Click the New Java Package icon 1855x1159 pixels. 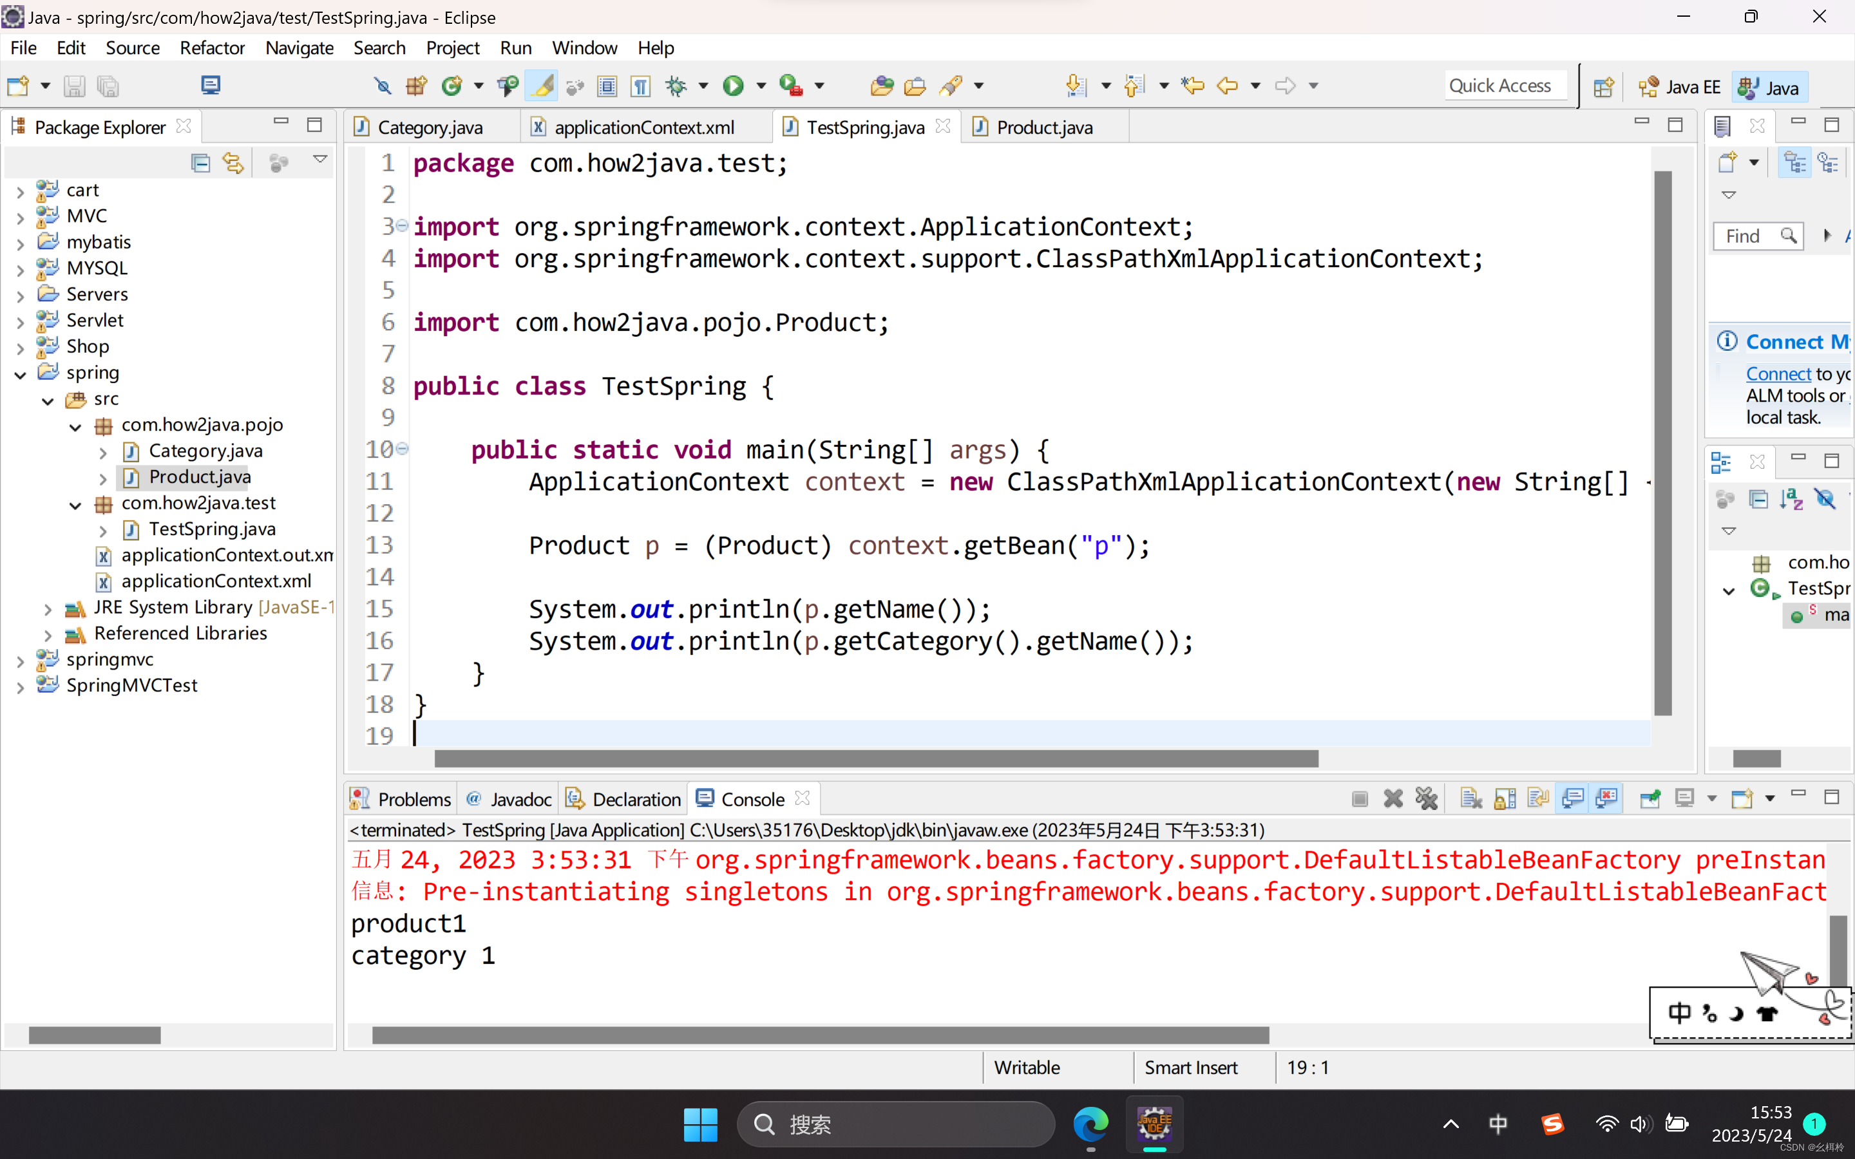[x=416, y=86]
